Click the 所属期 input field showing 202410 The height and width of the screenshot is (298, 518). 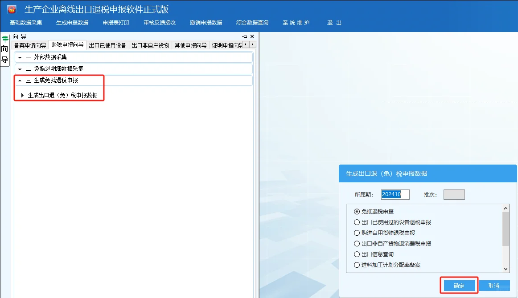point(395,194)
